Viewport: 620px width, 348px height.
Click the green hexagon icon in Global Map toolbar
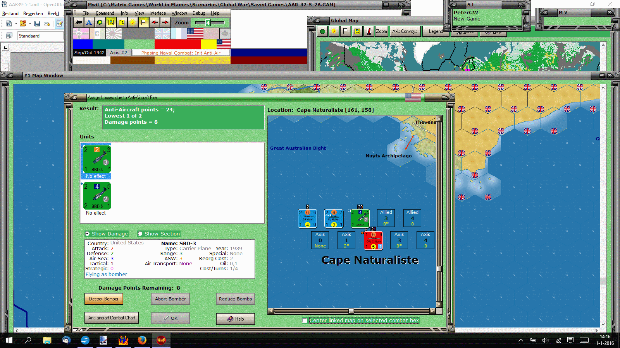pyautogui.click(x=322, y=31)
